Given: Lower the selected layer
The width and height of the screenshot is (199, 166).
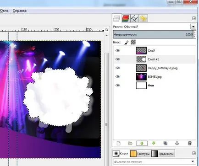Looking at the screenshot, I should pos(154,143).
